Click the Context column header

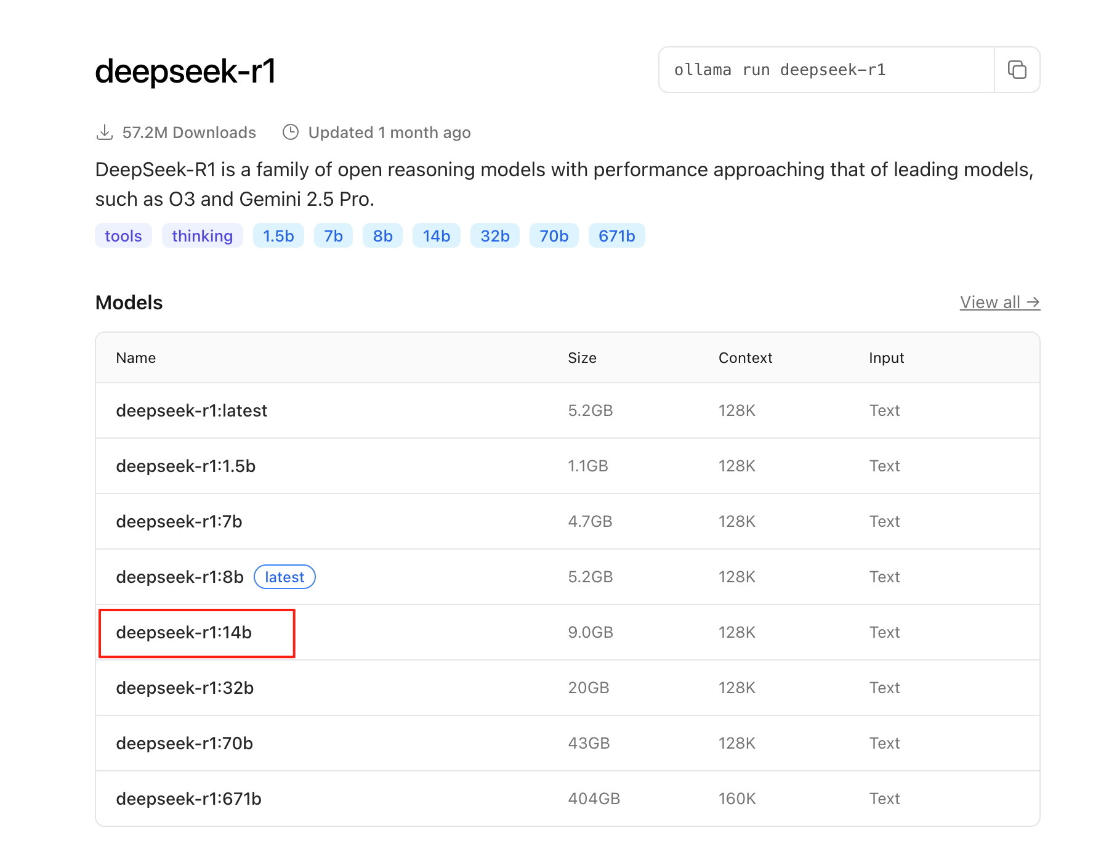click(745, 358)
